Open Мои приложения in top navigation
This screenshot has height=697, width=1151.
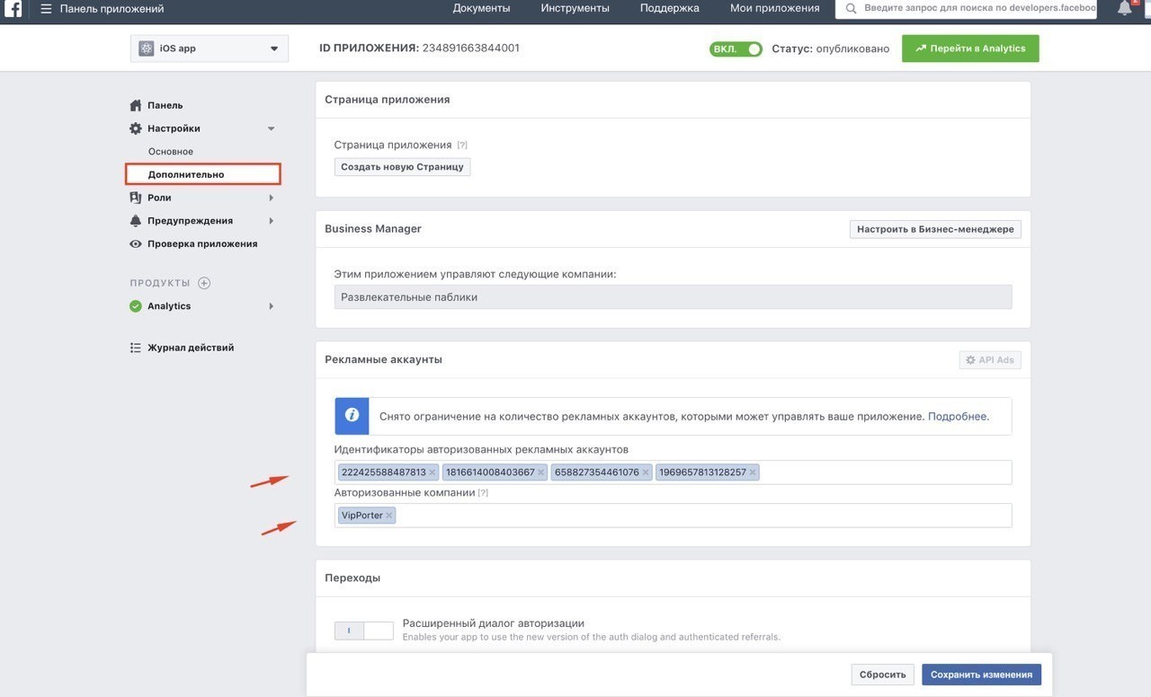point(774,8)
